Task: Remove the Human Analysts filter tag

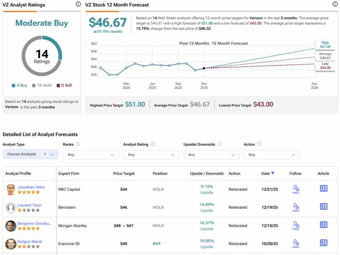Action: pyautogui.click(x=45, y=154)
